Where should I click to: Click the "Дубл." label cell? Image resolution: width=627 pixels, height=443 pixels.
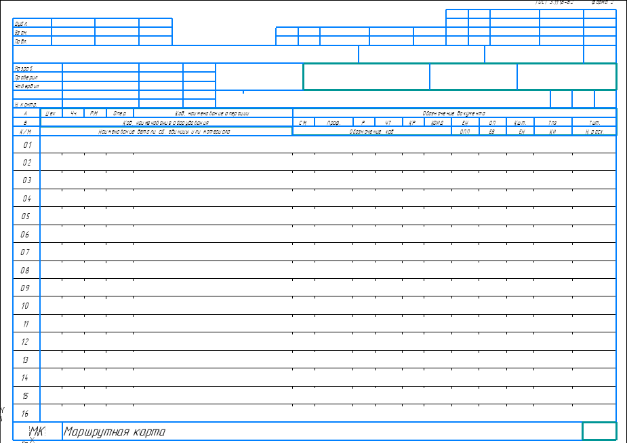pos(32,23)
